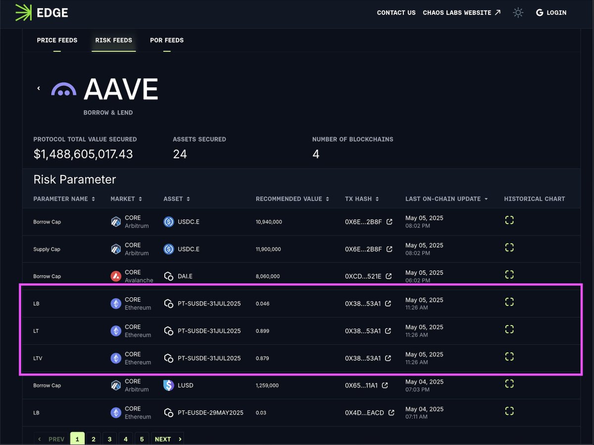Switch to Price Feeds tab
594x445 pixels.
click(x=57, y=40)
